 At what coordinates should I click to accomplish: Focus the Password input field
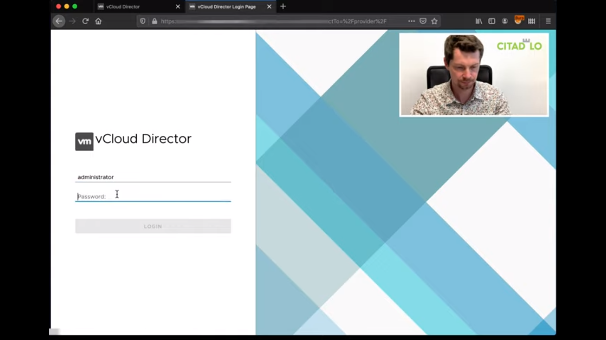[x=153, y=196]
